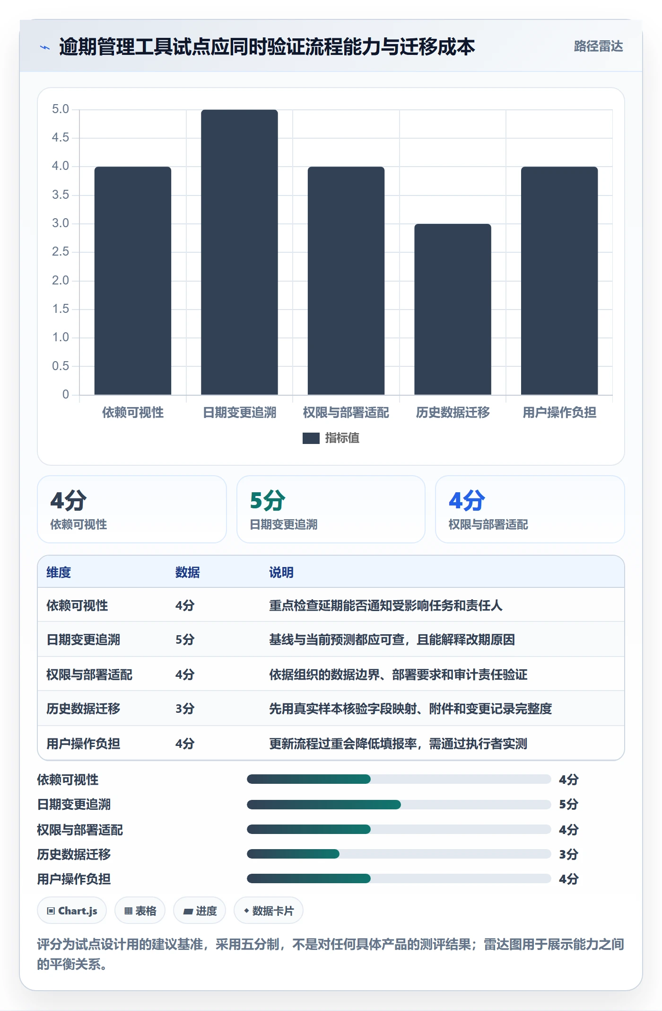This screenshot has height=1011, width=662.
Task: Click the 历史数据迁移 x-axis label
Action: pos(453,412)
